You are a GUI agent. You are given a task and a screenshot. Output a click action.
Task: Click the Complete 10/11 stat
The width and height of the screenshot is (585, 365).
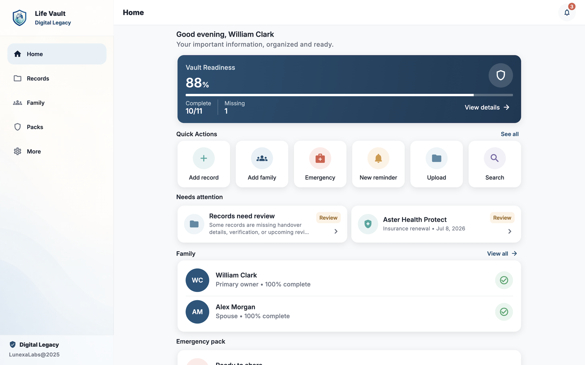tap(198, 107)
